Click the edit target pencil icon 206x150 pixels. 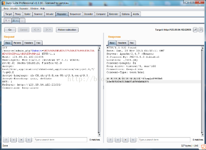195,30
